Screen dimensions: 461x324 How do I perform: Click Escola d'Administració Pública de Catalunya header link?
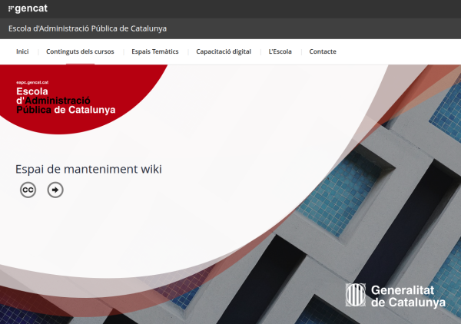[88, 28]
